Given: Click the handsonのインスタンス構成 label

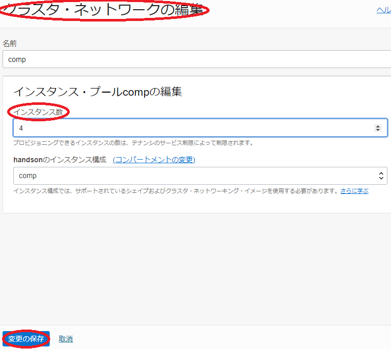Looking at the screenshot, I should (x=59, y=160).
